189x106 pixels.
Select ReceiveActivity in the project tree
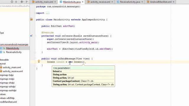14,52
